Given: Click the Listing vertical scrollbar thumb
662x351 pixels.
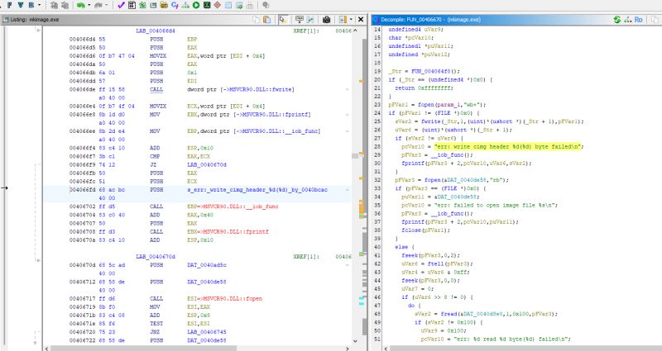Looking at the screenshot, I should click(x=356, y=155).
